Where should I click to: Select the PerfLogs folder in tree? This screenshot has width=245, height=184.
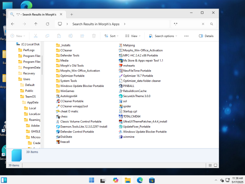click(26, 50)
